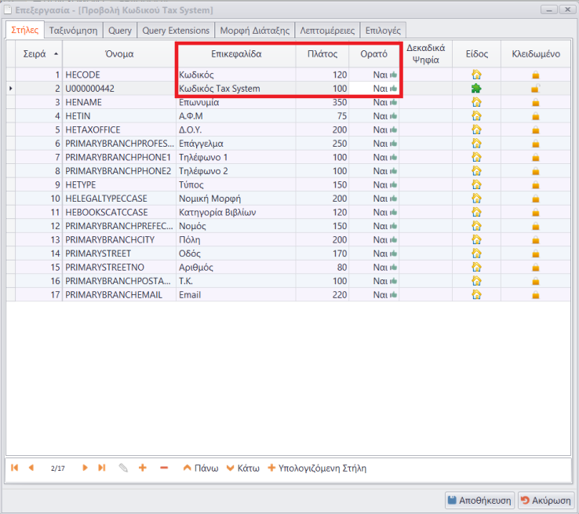Screen dimensions: 579x514
Task: Open the Query Extensions tab
Action: pyautogui.click(x=176, y=31)
